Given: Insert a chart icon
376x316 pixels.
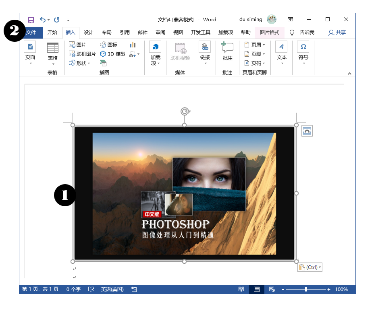Looking at the screenshot, I should [x=133, y=45].
